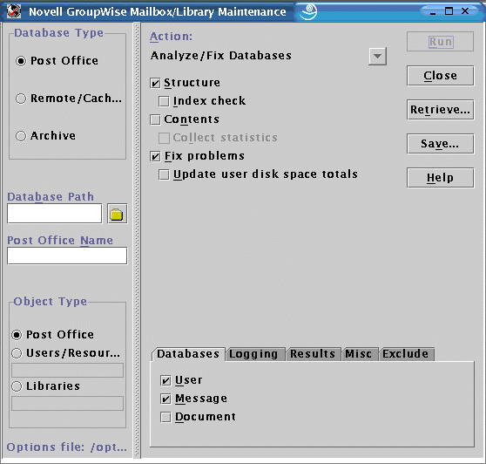This screenshot has width=486, height=464.
Task: Open Help for this dialog
Action: click(440, 178)
